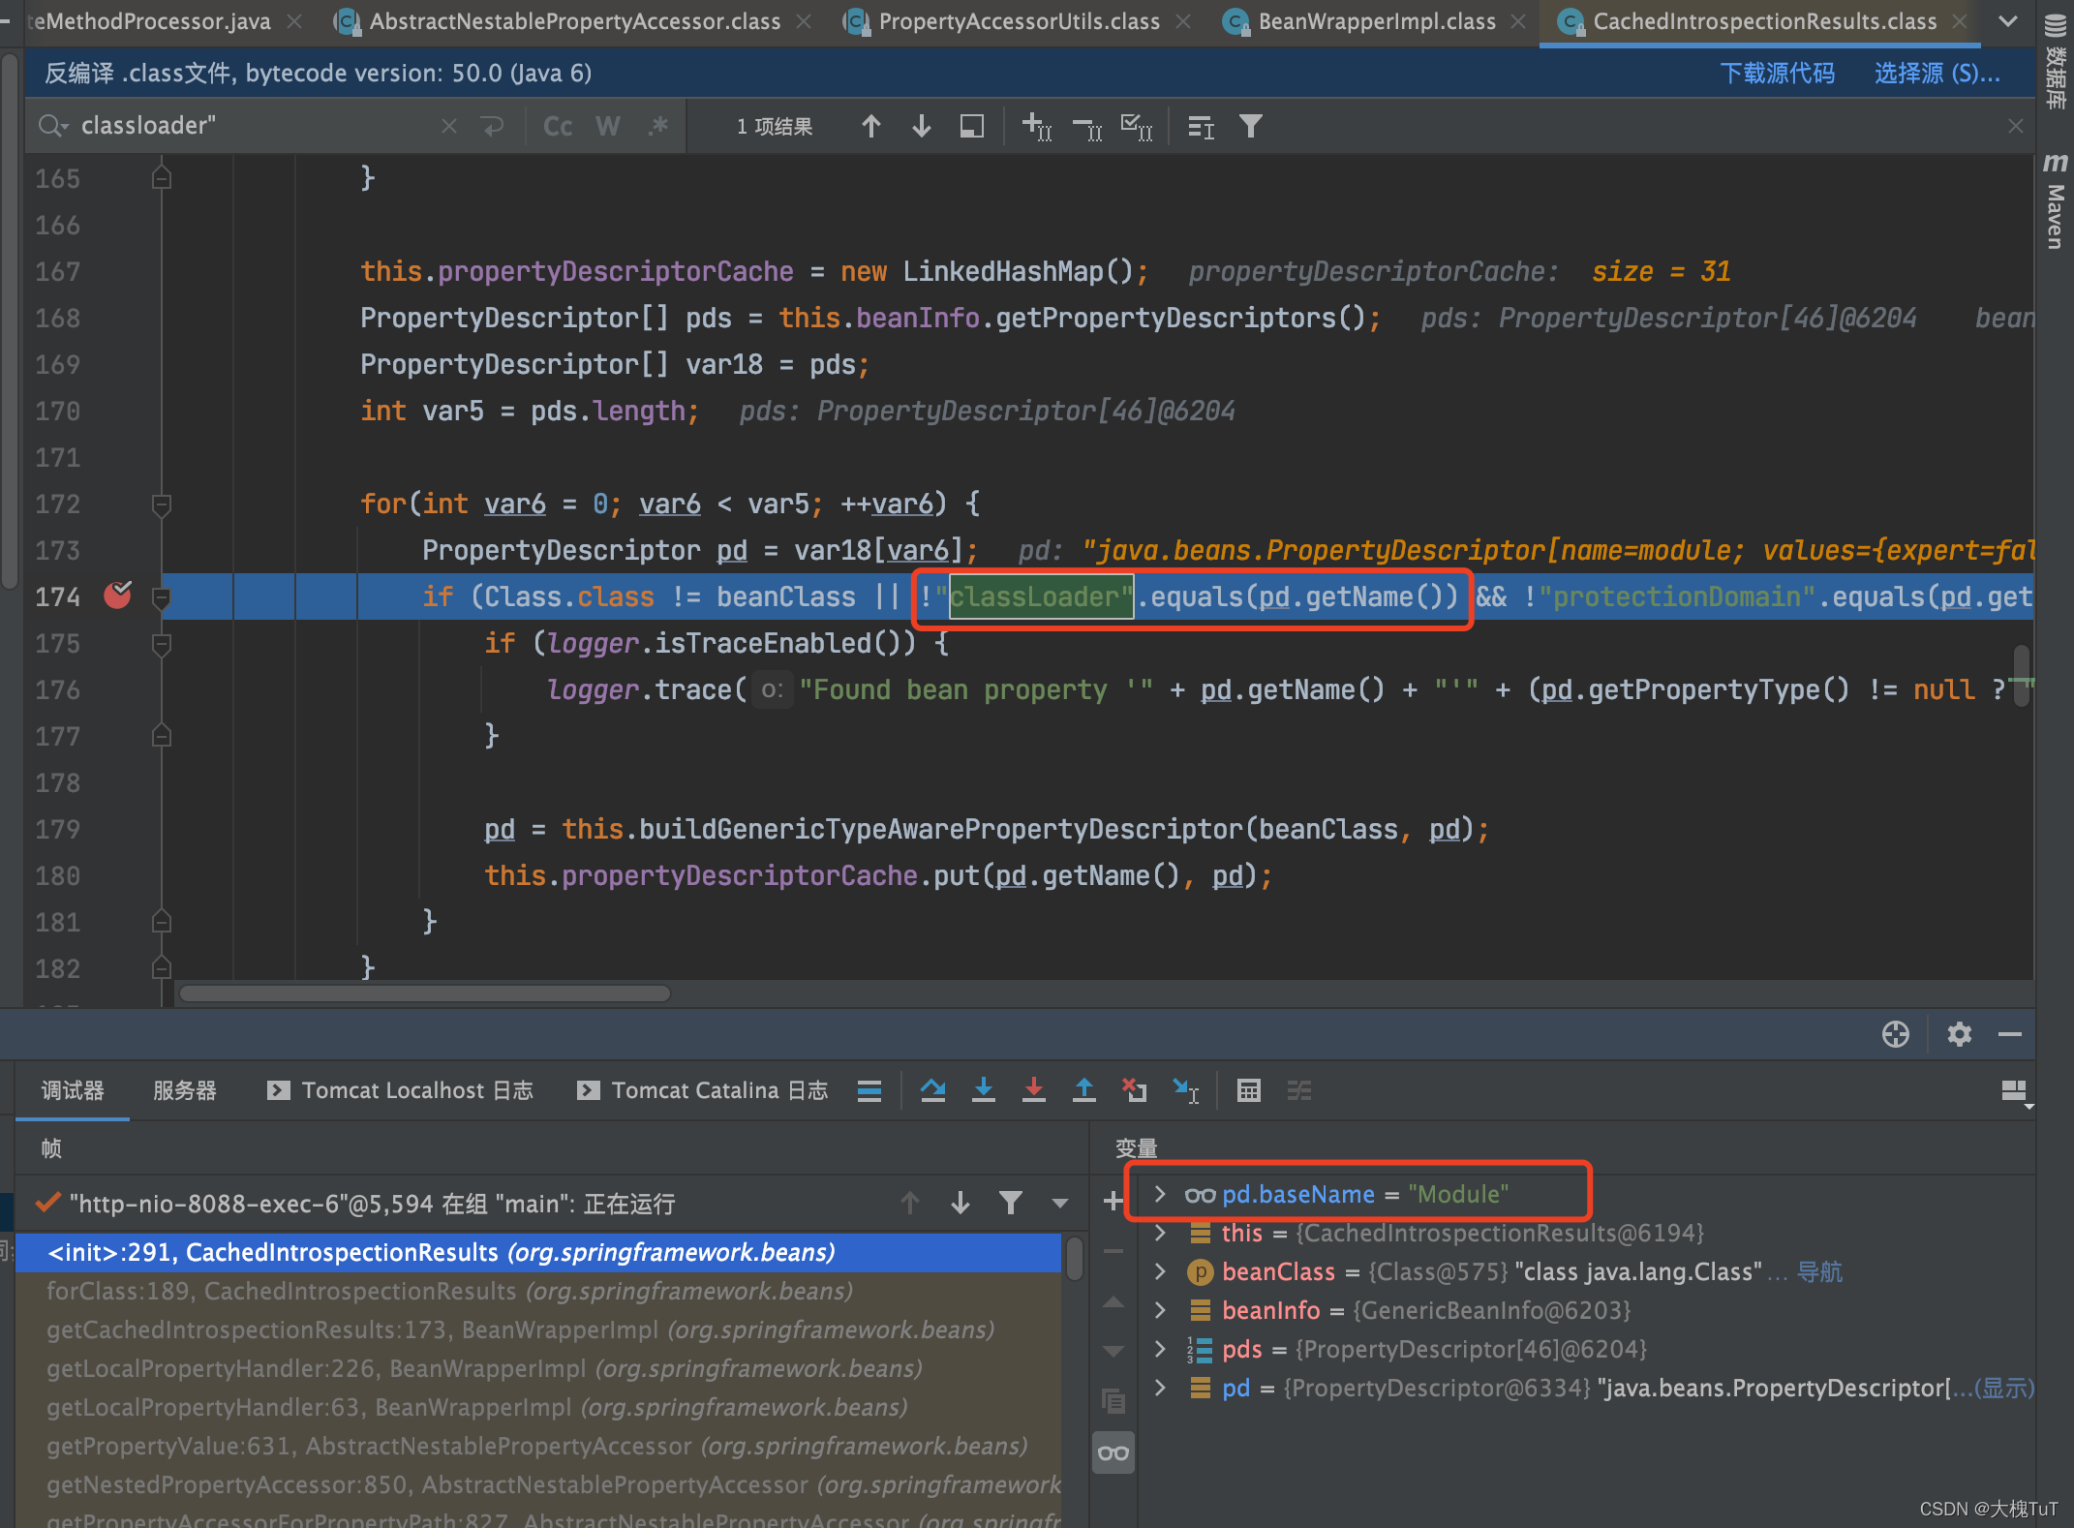Viewport: 2074px width, 1528px height.
Task: Expand the beanClass variable node
Action: click(1160, 1271)
